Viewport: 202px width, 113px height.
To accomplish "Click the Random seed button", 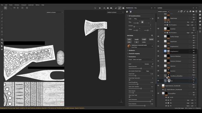I will [147, 64].
